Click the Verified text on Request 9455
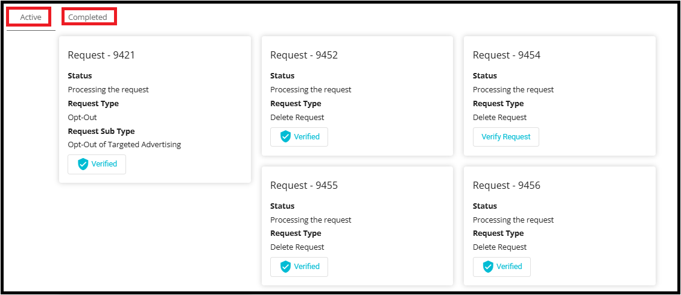Screen dimensions: 681x295 306,267
